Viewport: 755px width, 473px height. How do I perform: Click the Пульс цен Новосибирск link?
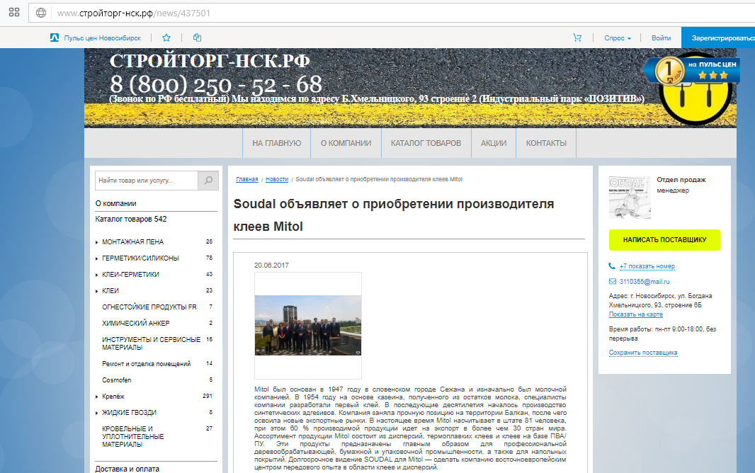click(103, 38)
